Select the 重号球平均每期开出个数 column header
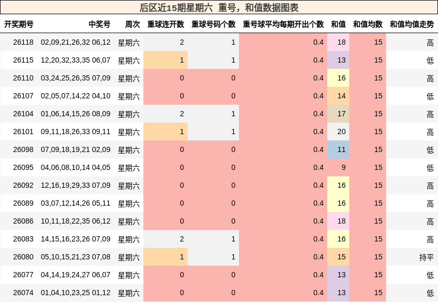This screenshot has width=438, height=302. (x=283, y=24)
